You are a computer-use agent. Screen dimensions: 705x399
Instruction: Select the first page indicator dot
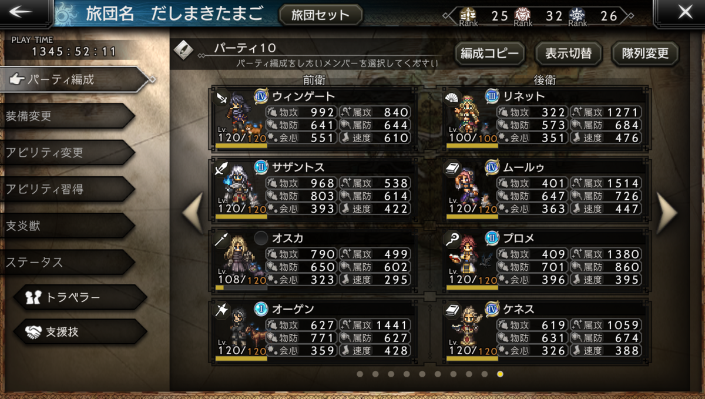[x=360, y=373]
